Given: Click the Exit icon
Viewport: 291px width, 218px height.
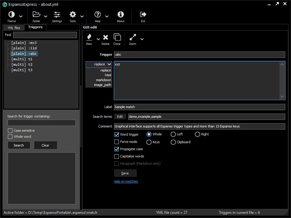Looking at the screenshot, I should 143,15.
